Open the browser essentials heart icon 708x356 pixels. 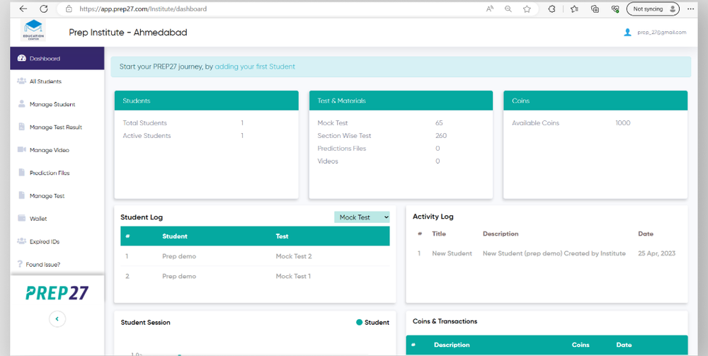[615, 8]
